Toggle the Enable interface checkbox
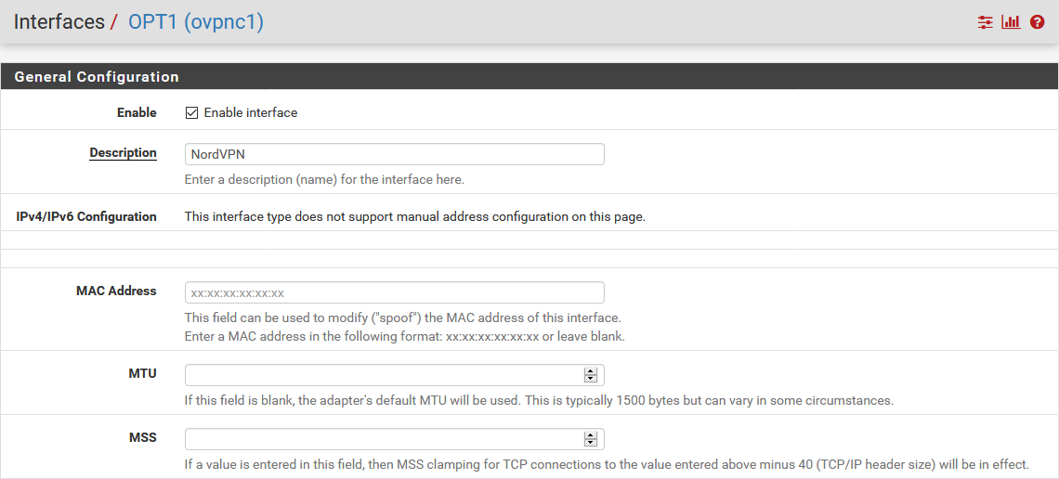Screen dimensions: 1059x479 pos(192,113)
